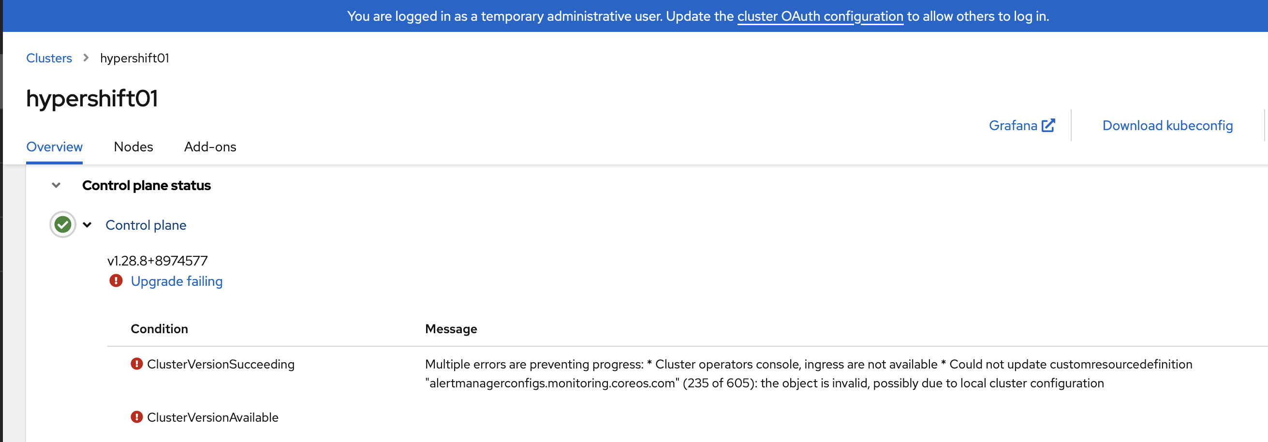Switch to the Nodes tab
The width and height of the screenshot is (1268, 442).
point(133,147)
